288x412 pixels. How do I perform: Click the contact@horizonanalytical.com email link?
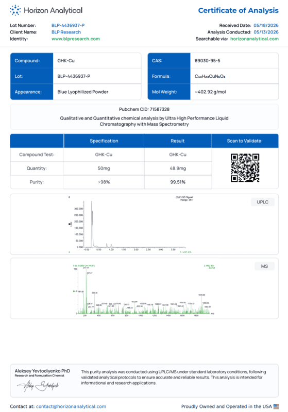click(71, 406)
